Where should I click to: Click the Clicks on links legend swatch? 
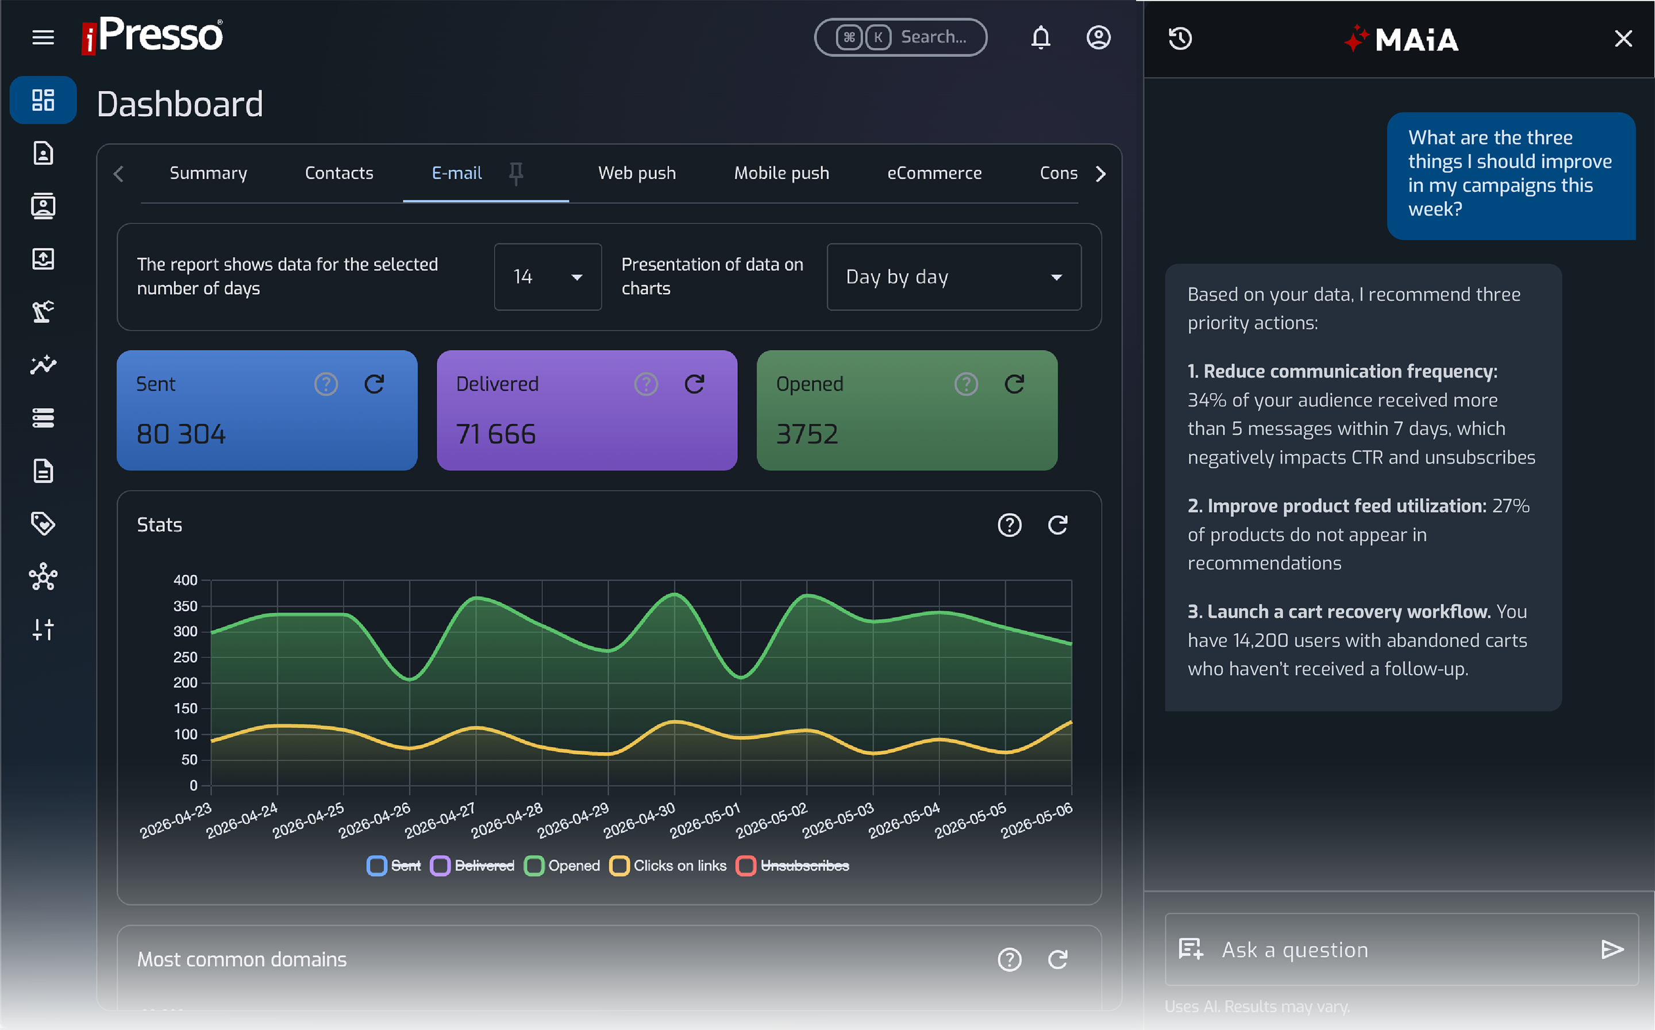[618, 865]
